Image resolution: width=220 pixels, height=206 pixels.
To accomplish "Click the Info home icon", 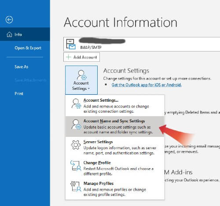I will [9, 34].
